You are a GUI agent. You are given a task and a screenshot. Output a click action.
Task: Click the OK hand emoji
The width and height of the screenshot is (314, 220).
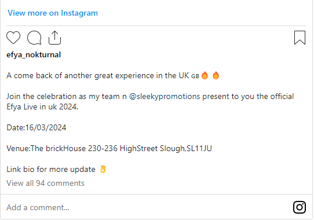click(x=103, y=169)
